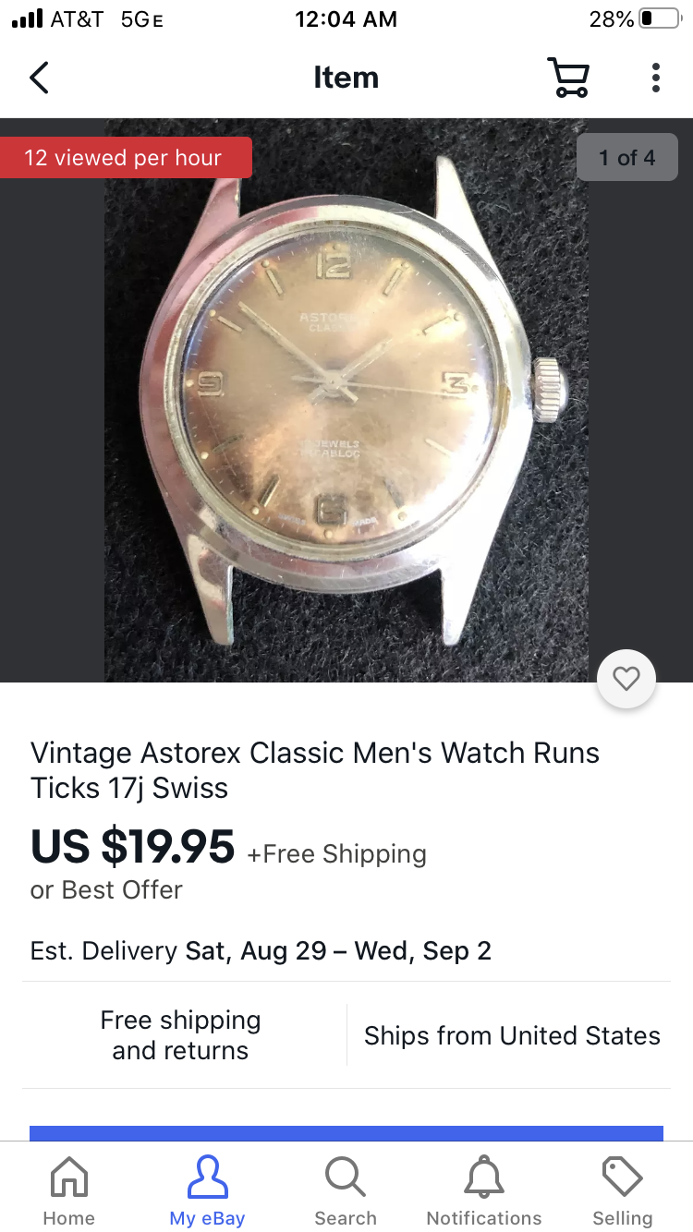Screen dimensions: 693x1232
Task: Open the three-dot more options menu
Action: [x=655, y=78]
